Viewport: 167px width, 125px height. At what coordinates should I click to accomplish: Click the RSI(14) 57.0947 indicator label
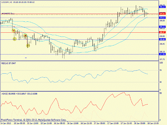tap(9, 63)
